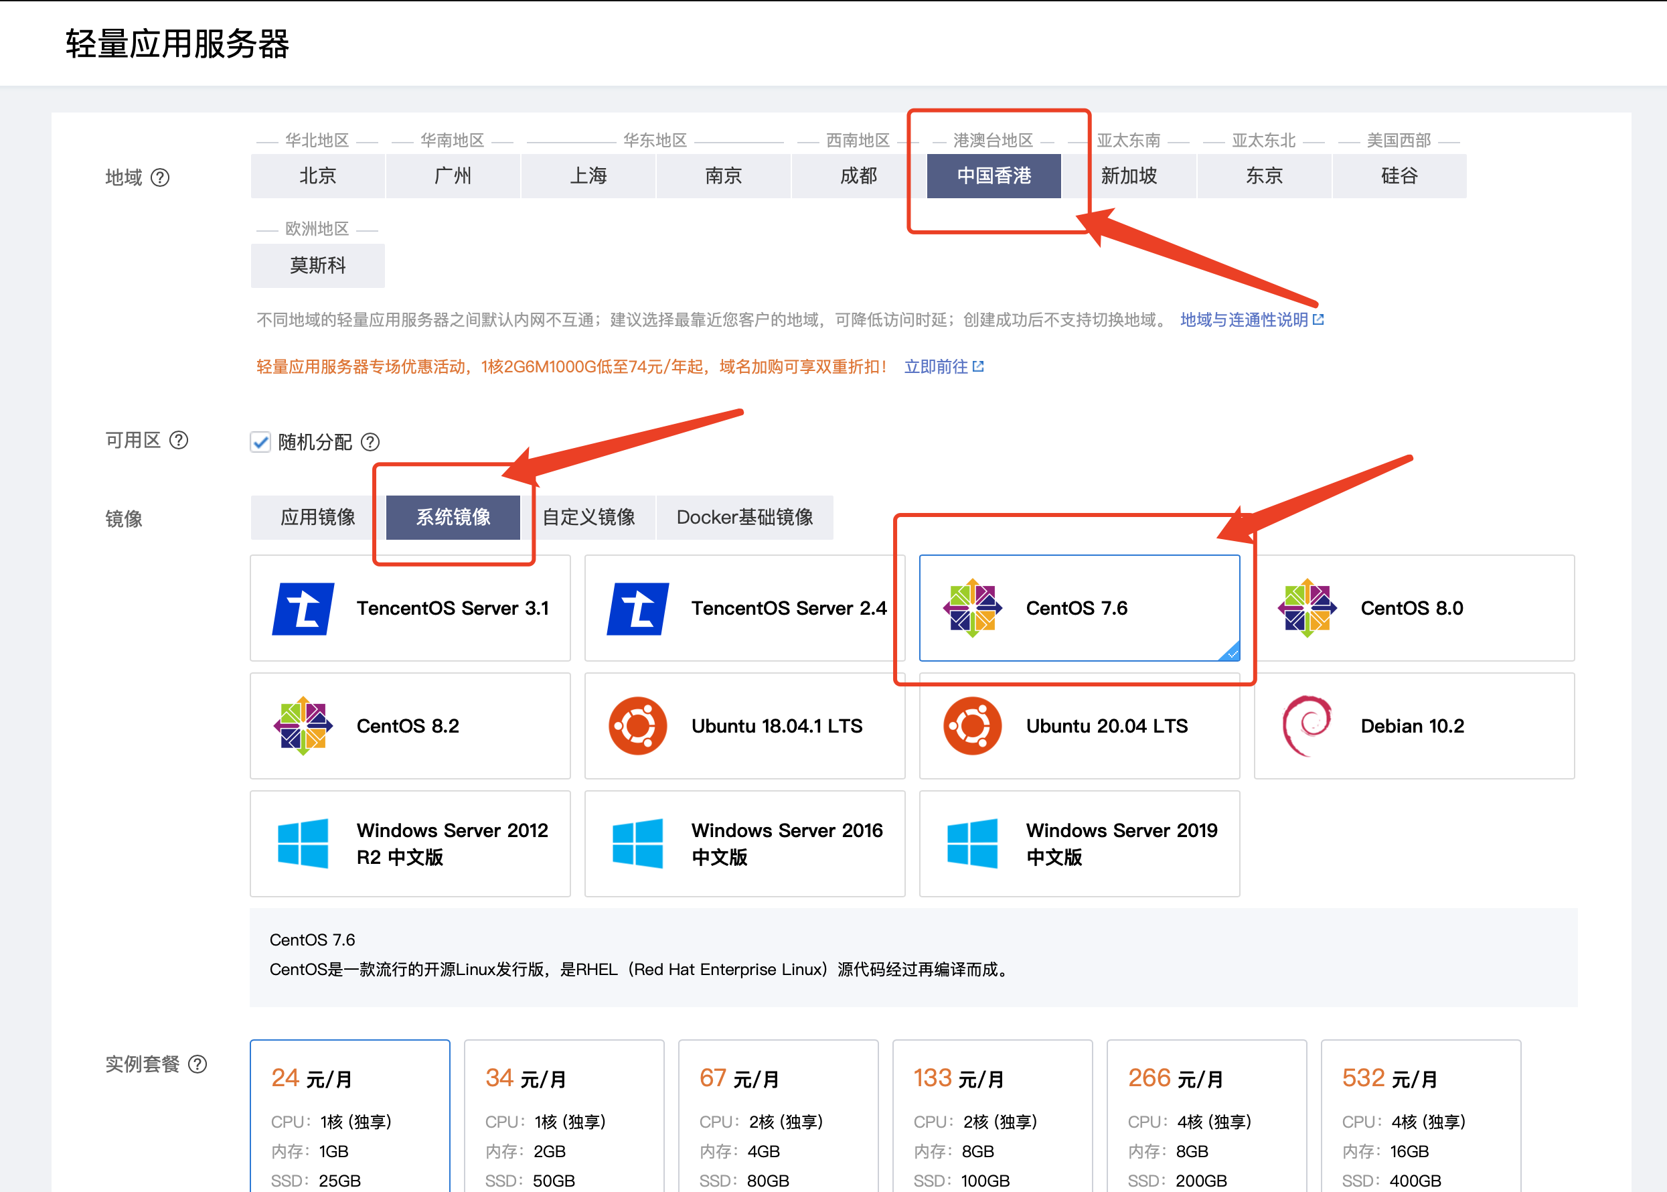1667x1192 pixels.
Task: Choose the CentOS 8.0 image card
Action: pos(1415,609)
